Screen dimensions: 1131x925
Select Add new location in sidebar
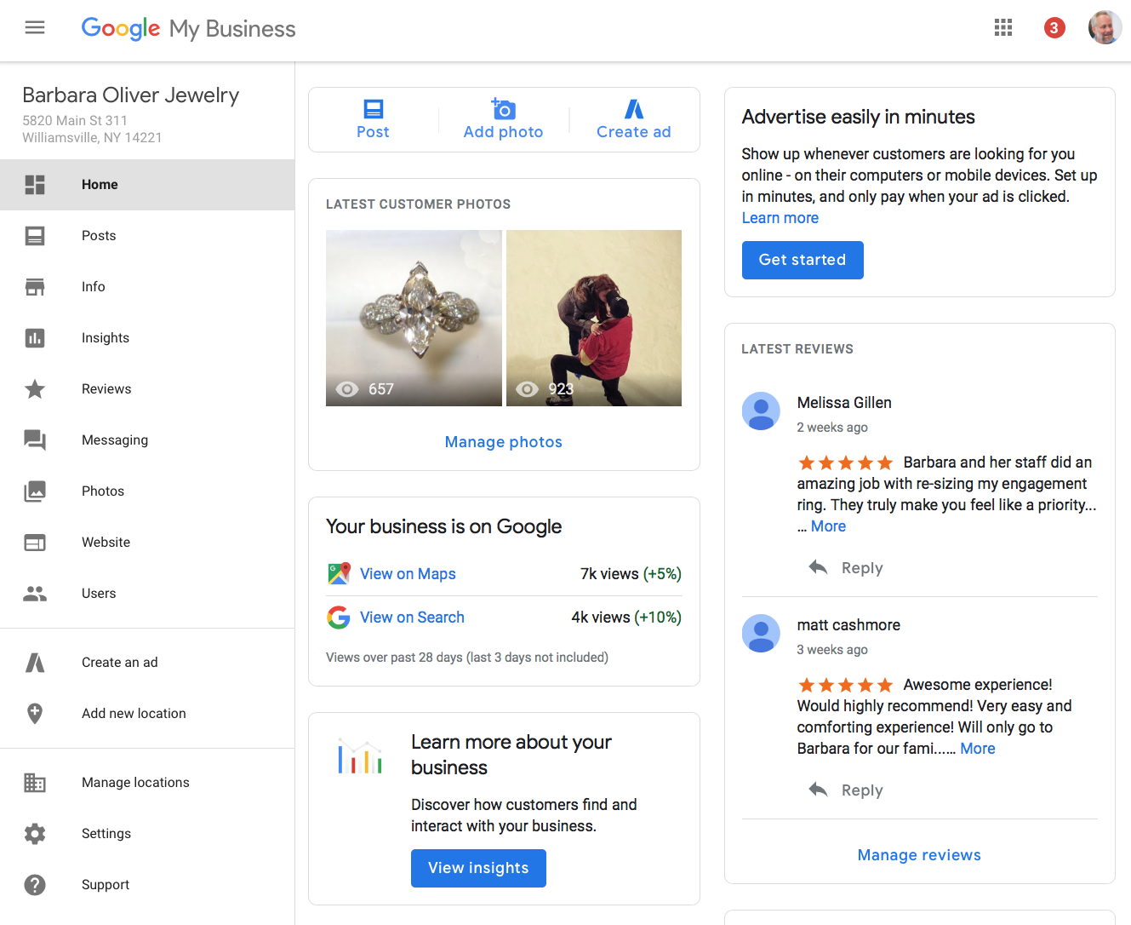pyautogui.click(x=147, y=714)
